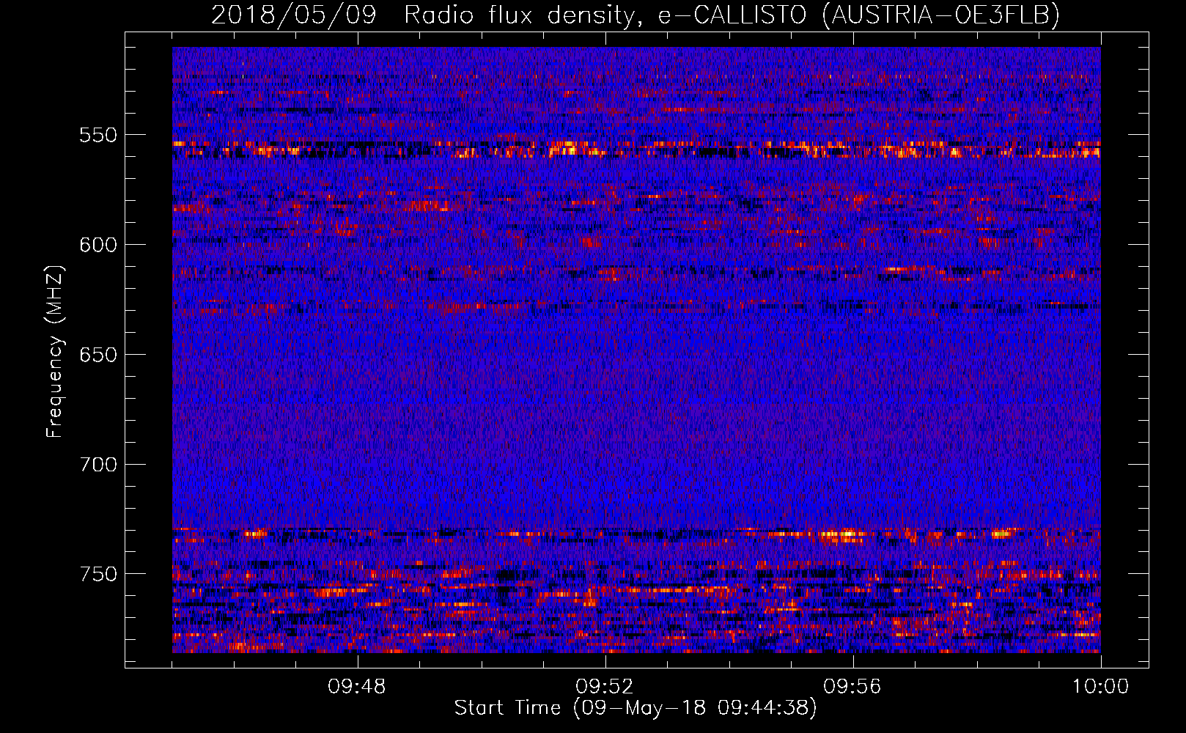Click the 10:00 time tick label
Screen dimensions: 1186x733
[1100, 687]
